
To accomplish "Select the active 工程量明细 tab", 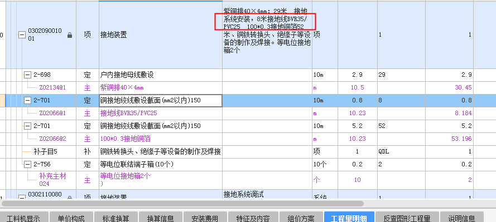I will tap(349, 218).
